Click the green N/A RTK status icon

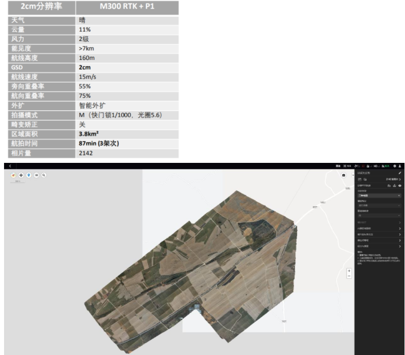click(x=385, y=166)
